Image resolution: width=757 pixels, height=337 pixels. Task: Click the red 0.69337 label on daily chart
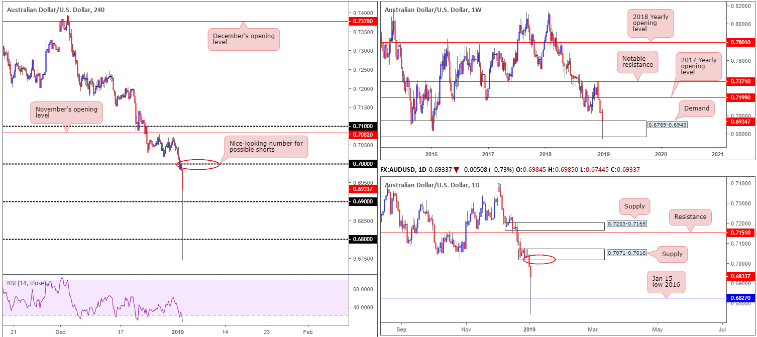point(741,276)
